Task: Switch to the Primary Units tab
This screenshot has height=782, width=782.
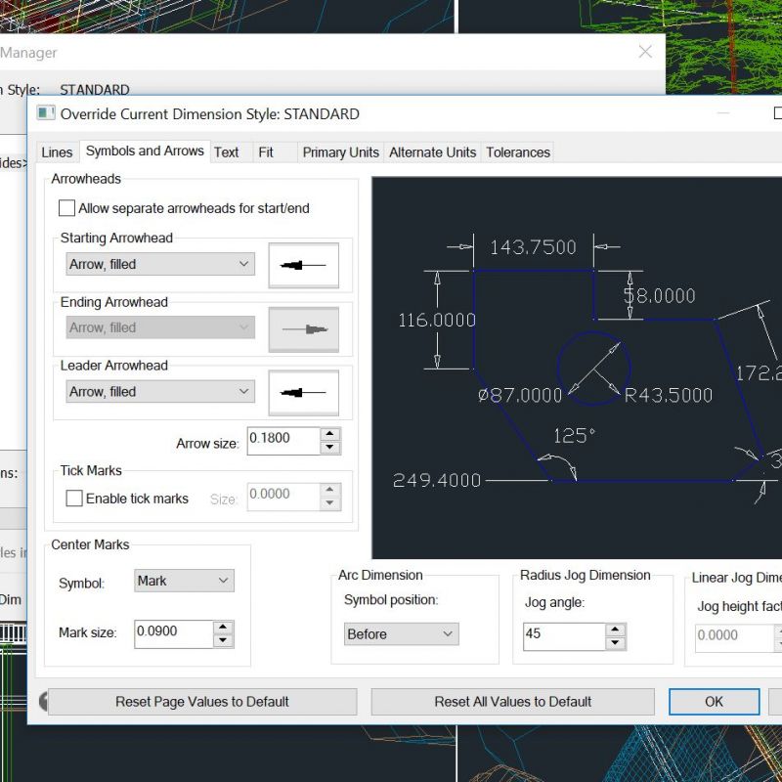Action: pos(340,152)
